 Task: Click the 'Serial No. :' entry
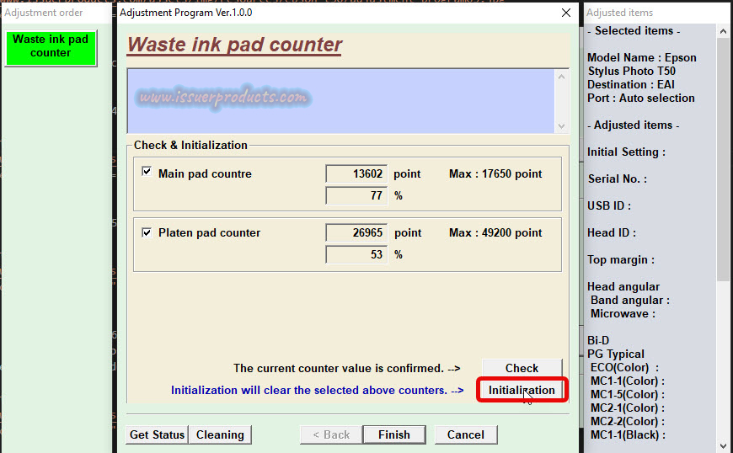pyautogui.click(x=617, y=179)
